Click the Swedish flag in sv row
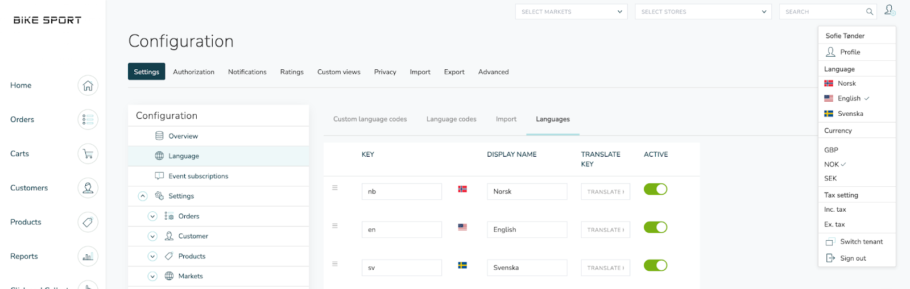 462,265
